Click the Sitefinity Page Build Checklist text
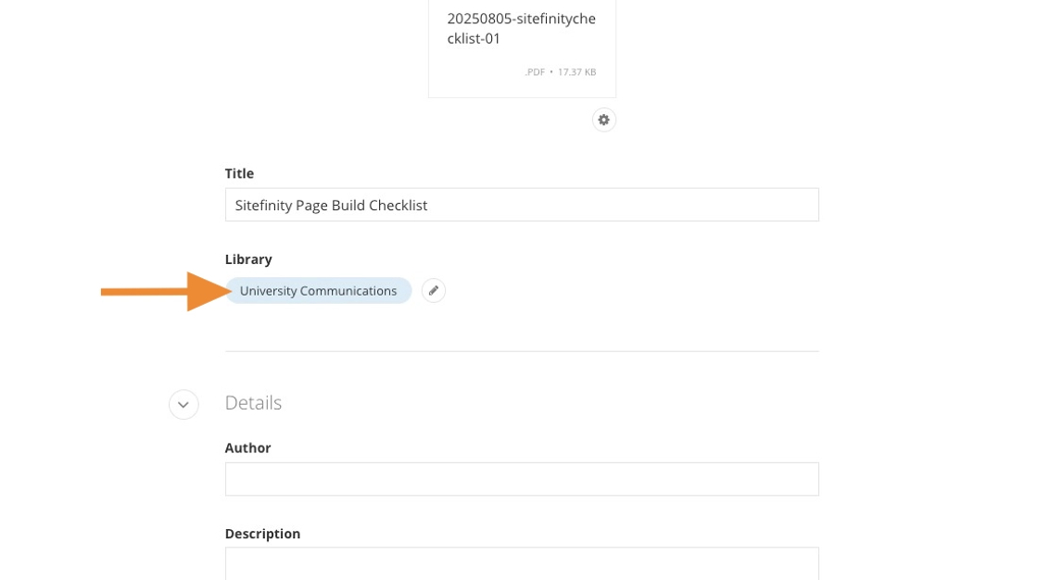Image resolution: width=1038 pixels, height=580 pixels. pos(331,206)
